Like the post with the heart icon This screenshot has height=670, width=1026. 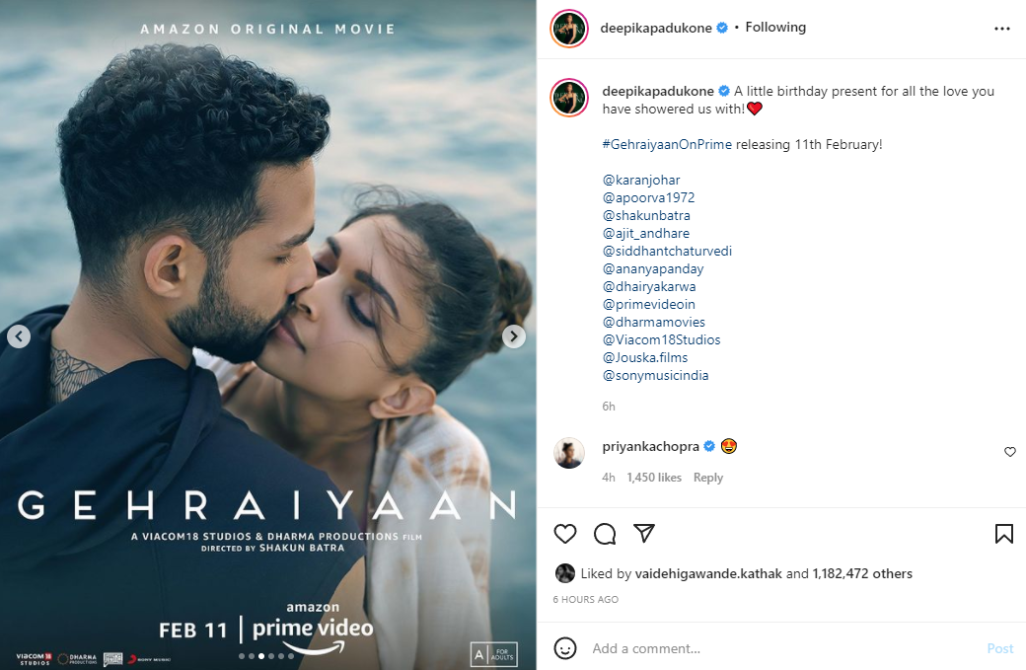[565, 534]
